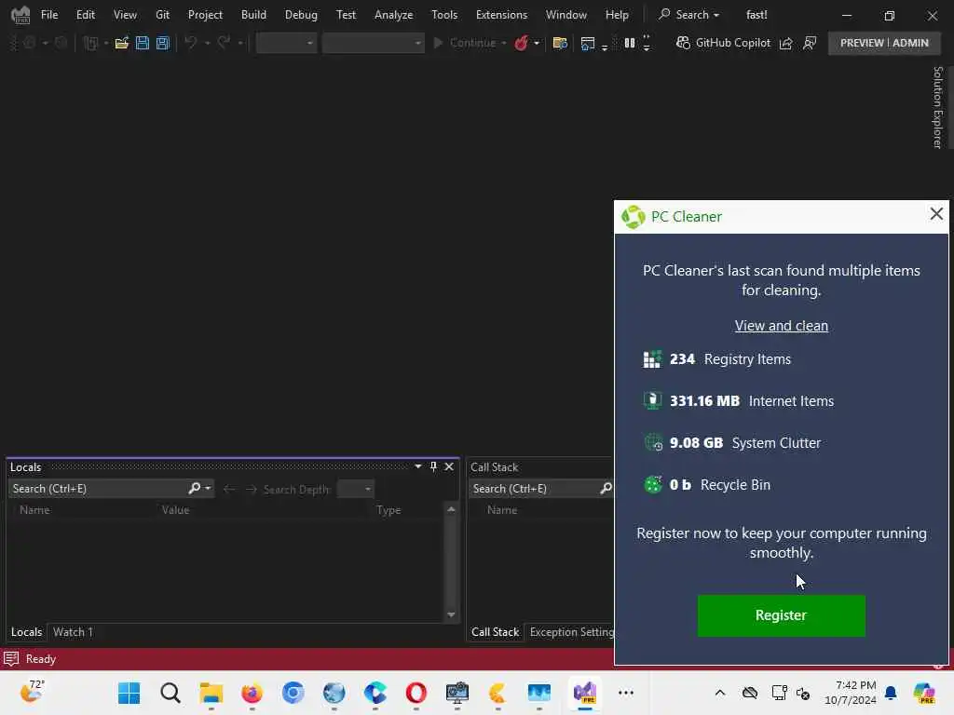This screenshot has width=954, height=715.
Task: Click the feedback icon in the status bar
Action: pos(11,658)
